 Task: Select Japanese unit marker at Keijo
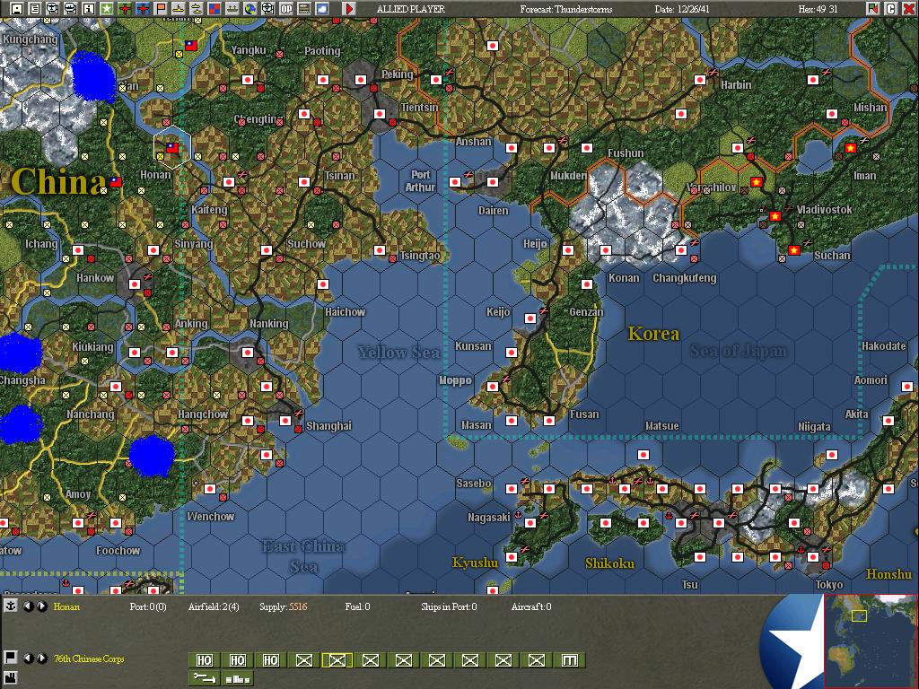530,318
